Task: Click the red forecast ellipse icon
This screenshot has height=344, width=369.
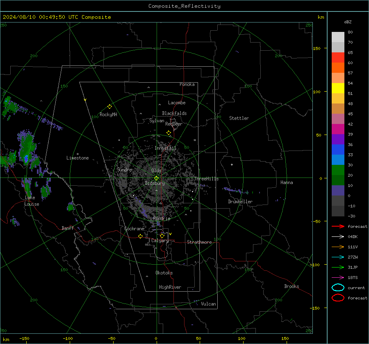Action: [338, 297]
